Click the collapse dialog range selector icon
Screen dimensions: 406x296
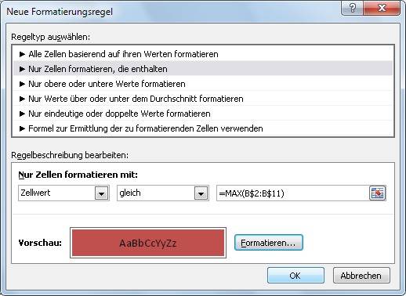click(x=378, y=193)
